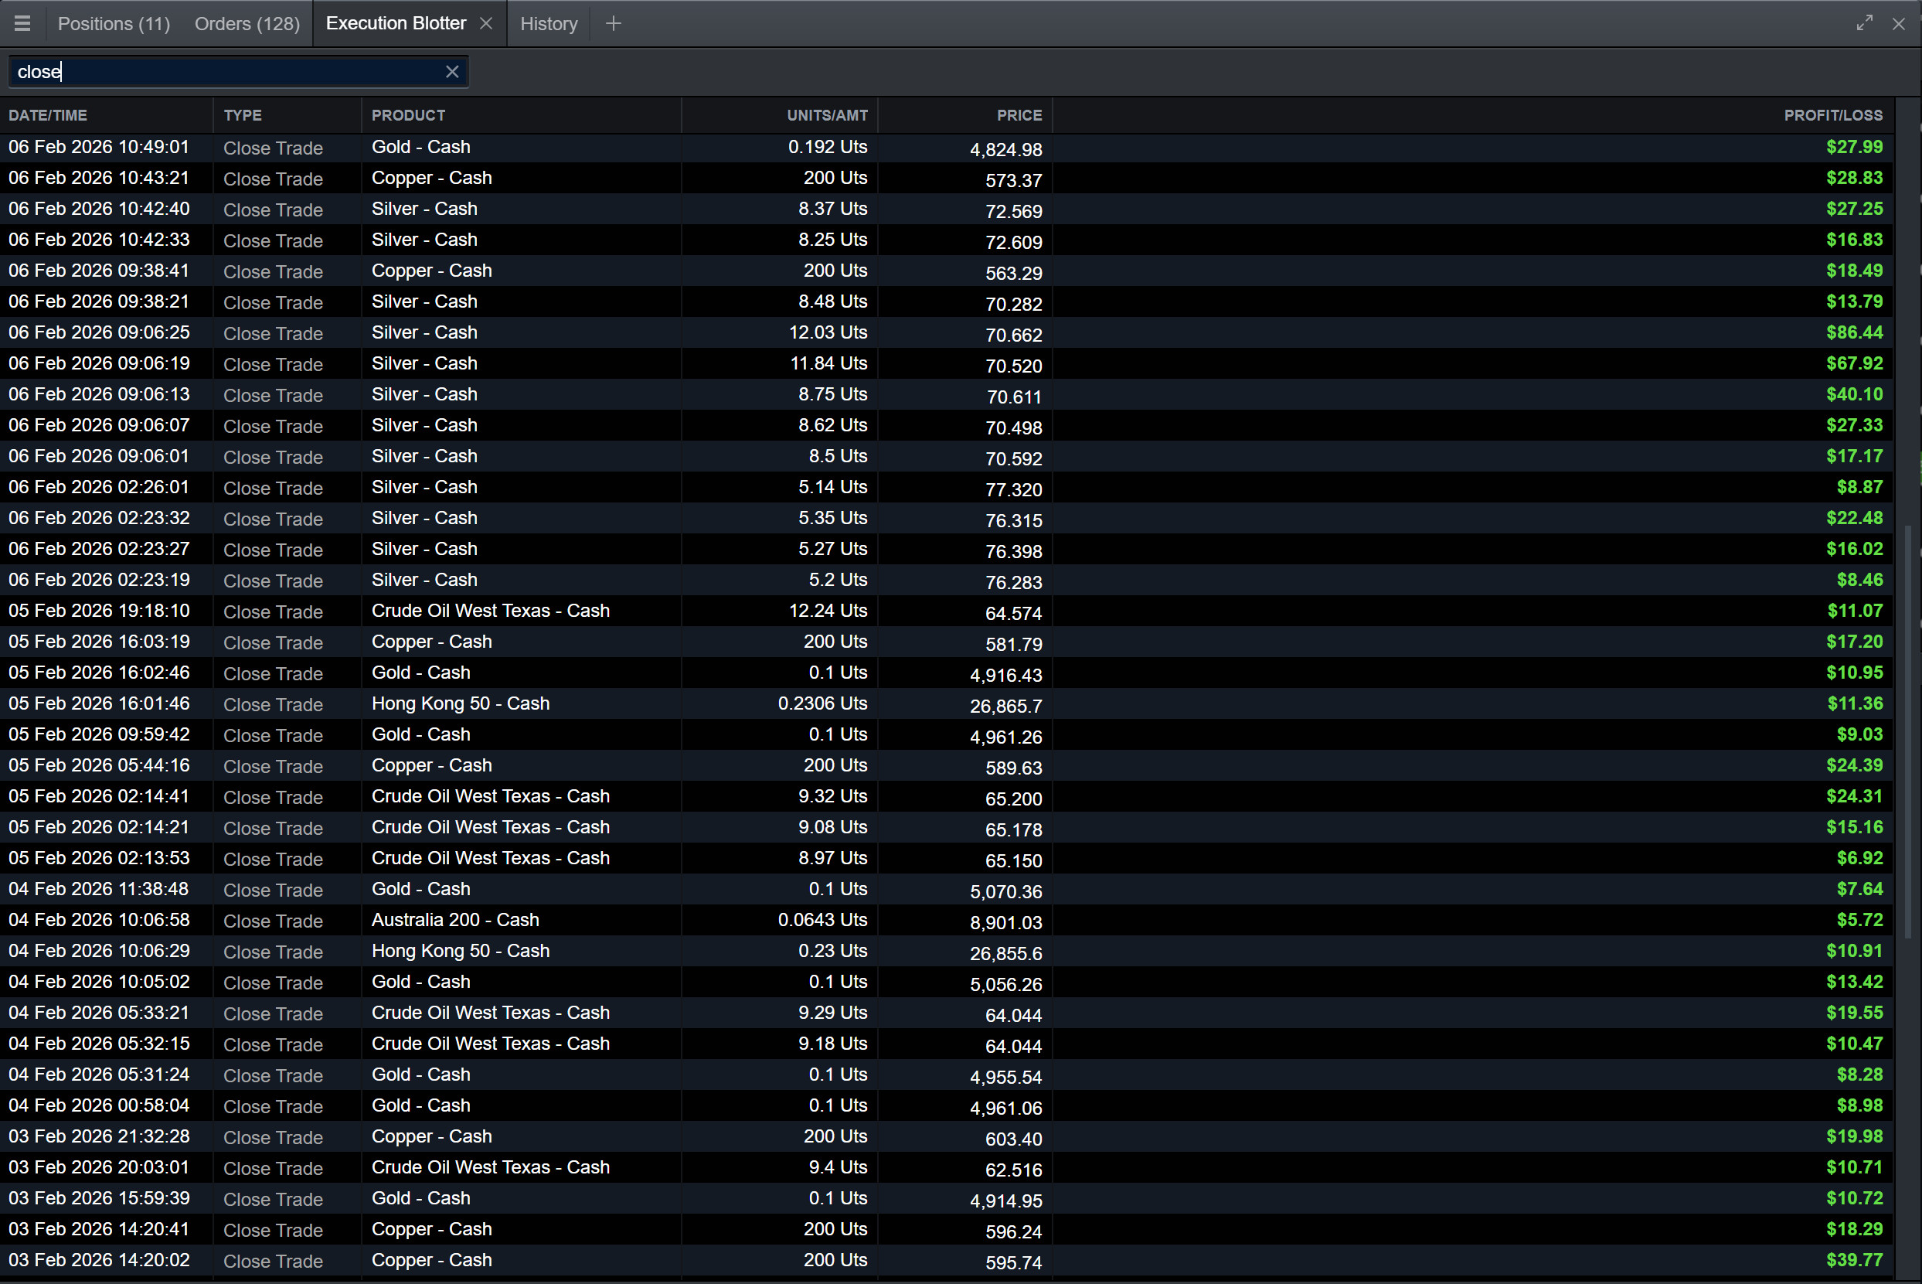The image size is (1922, 1284).
Task: Add a new tab with plus icon
Action: click(613, 24)
